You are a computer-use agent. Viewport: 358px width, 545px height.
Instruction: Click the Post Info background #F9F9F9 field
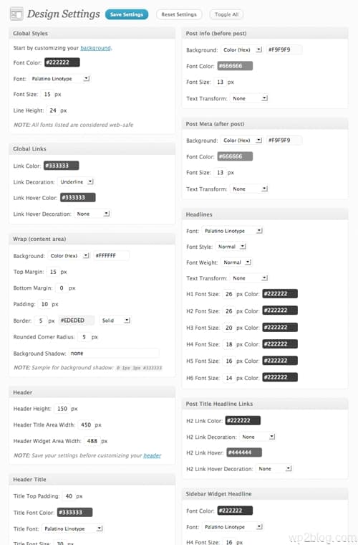(284, 49)
